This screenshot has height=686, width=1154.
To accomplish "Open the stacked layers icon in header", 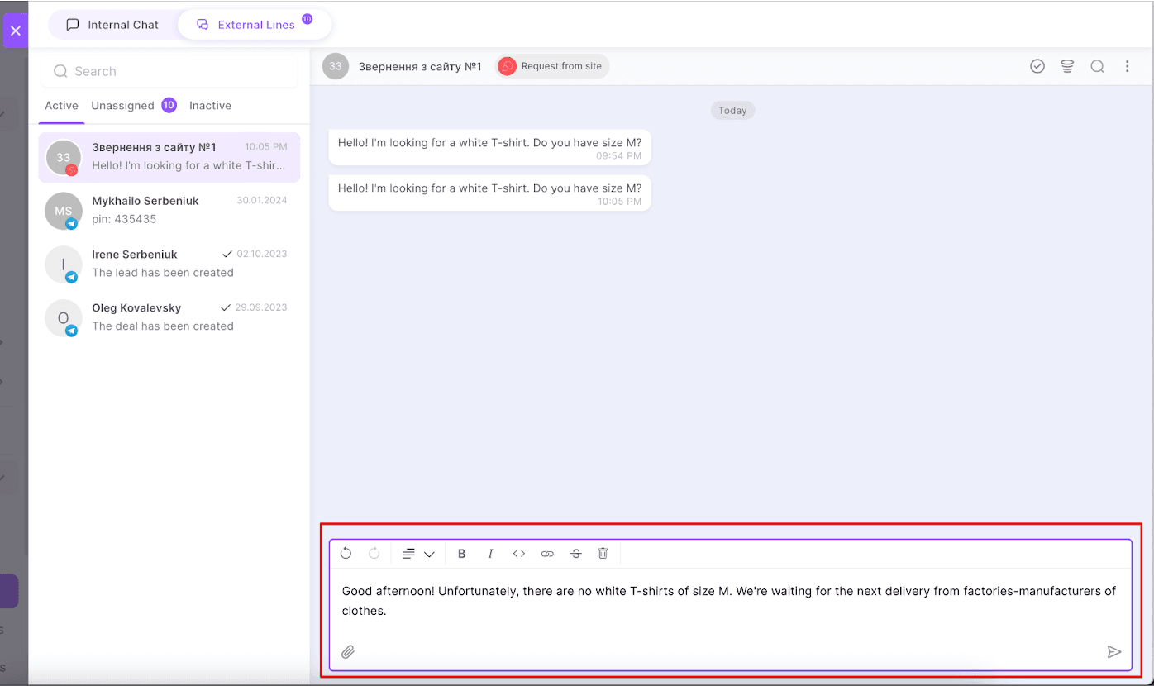I will (x=1067, y=66).
